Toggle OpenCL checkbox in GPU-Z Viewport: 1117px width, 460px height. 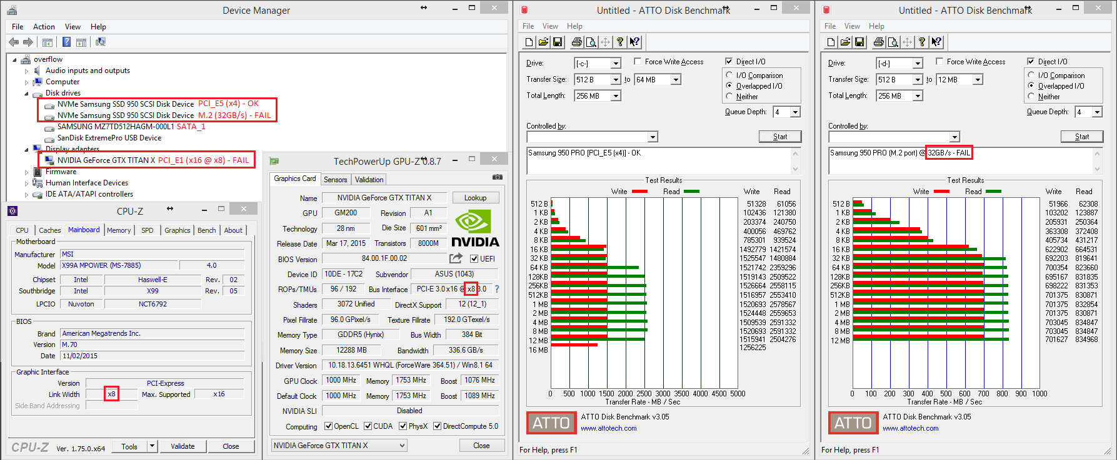coord(329,426)
